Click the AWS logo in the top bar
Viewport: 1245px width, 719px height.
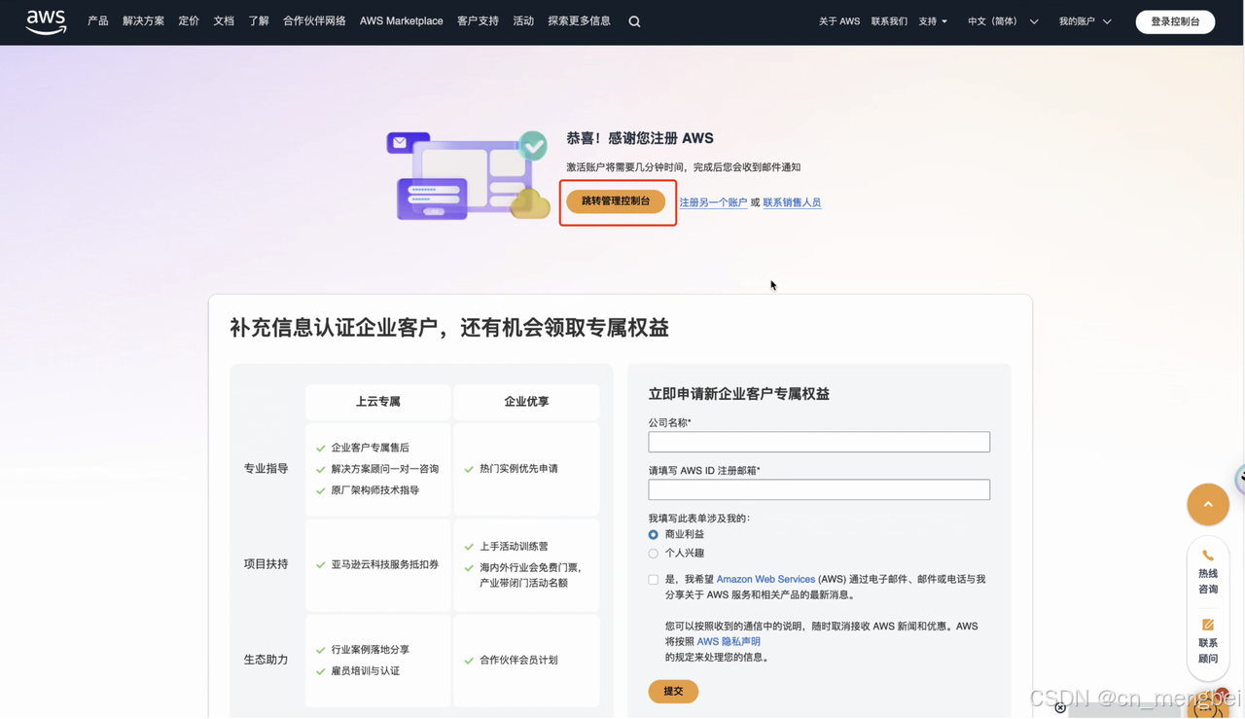tap(45, 20)
